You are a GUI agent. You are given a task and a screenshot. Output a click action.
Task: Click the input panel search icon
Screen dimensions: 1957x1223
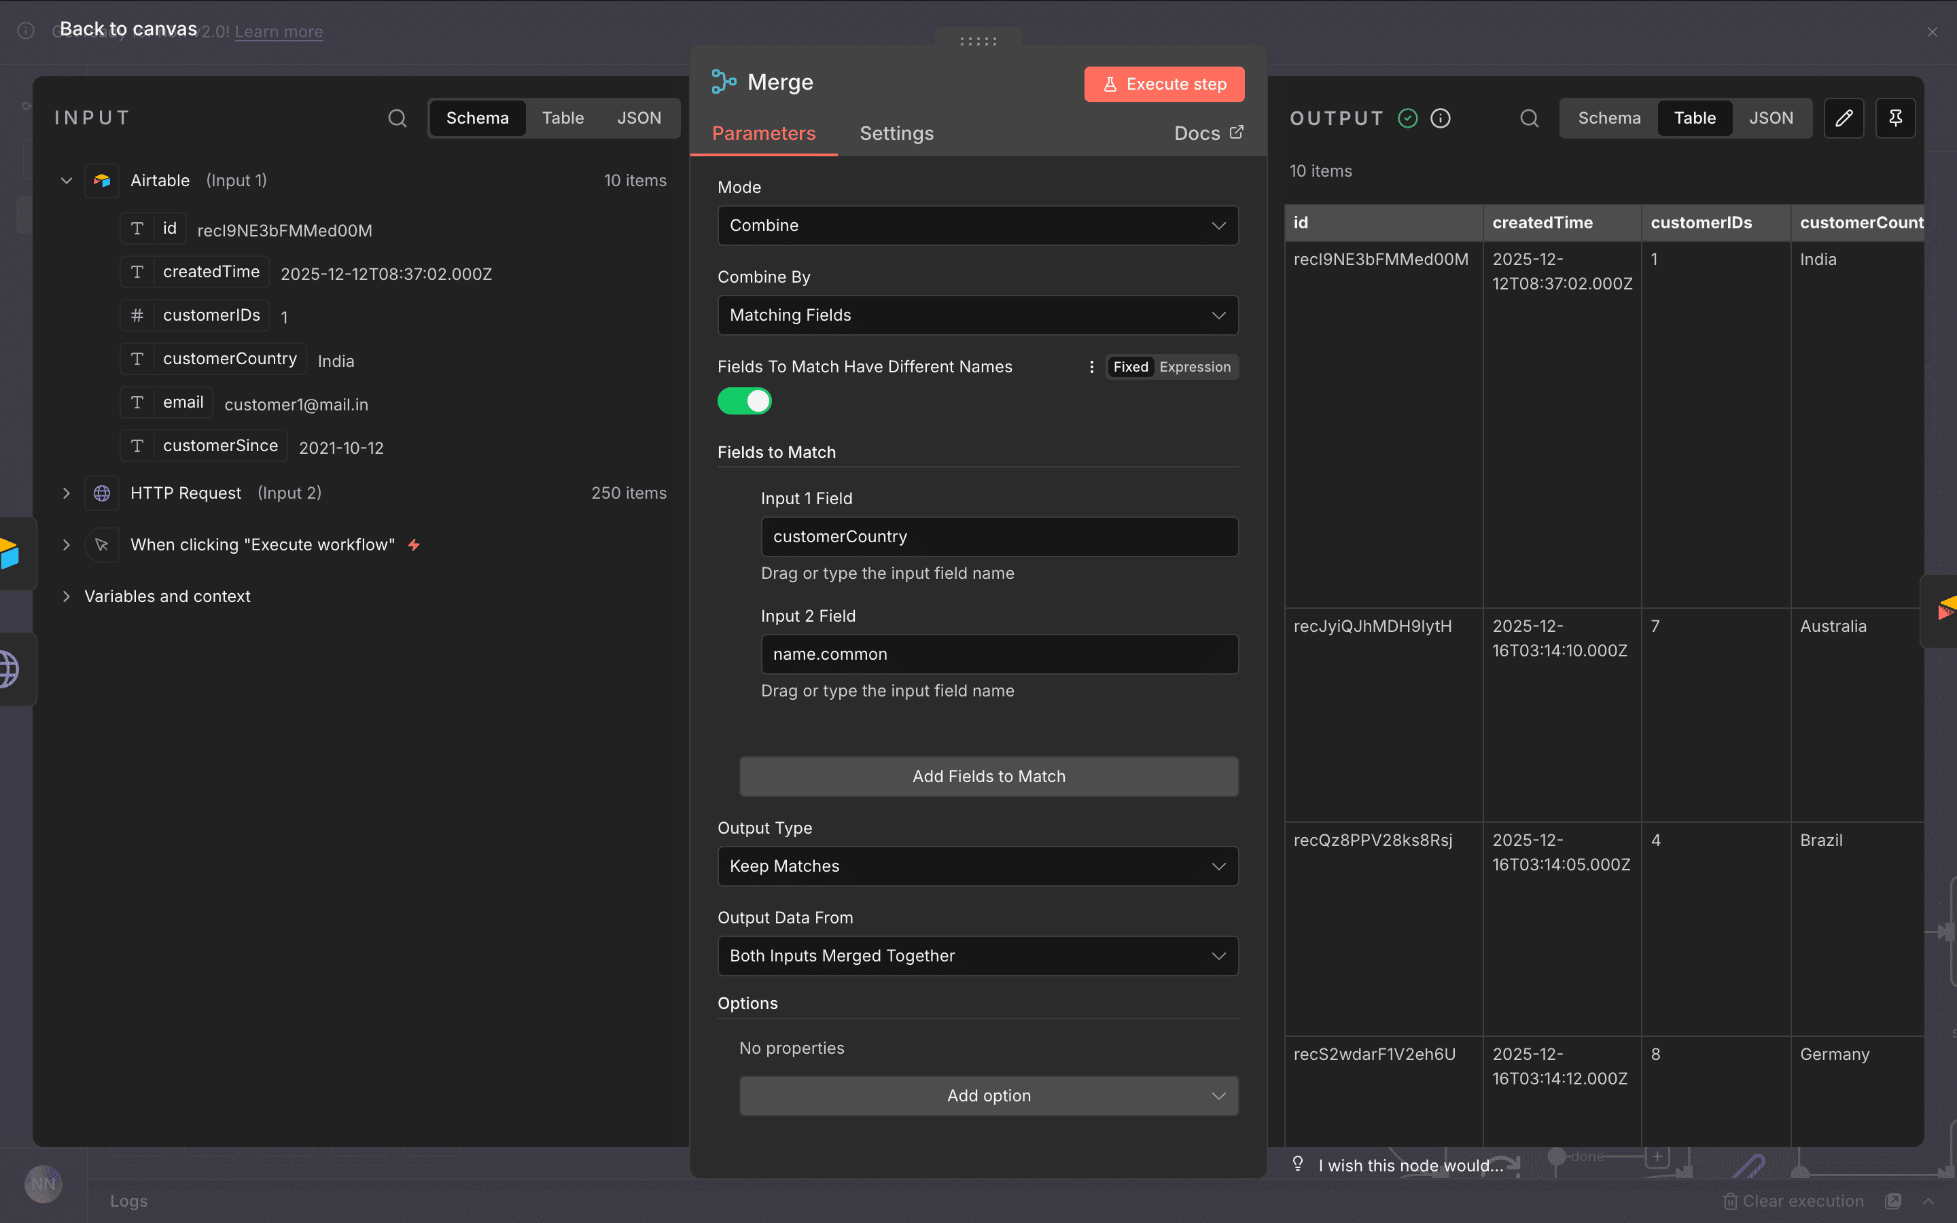[397, 118]
